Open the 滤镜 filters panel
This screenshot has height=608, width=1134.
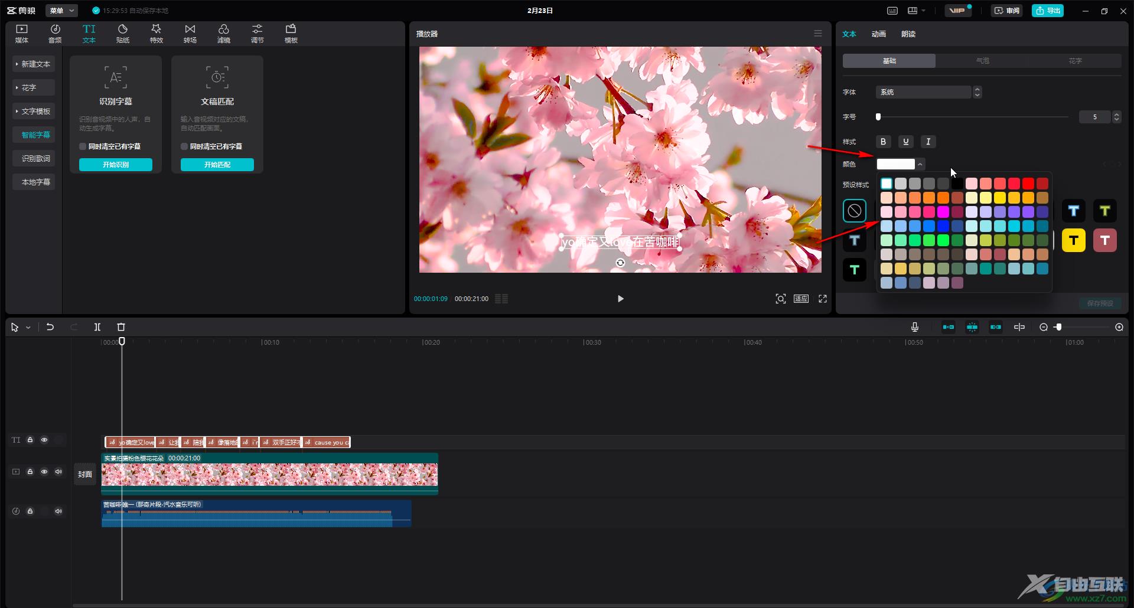point(224,34)
